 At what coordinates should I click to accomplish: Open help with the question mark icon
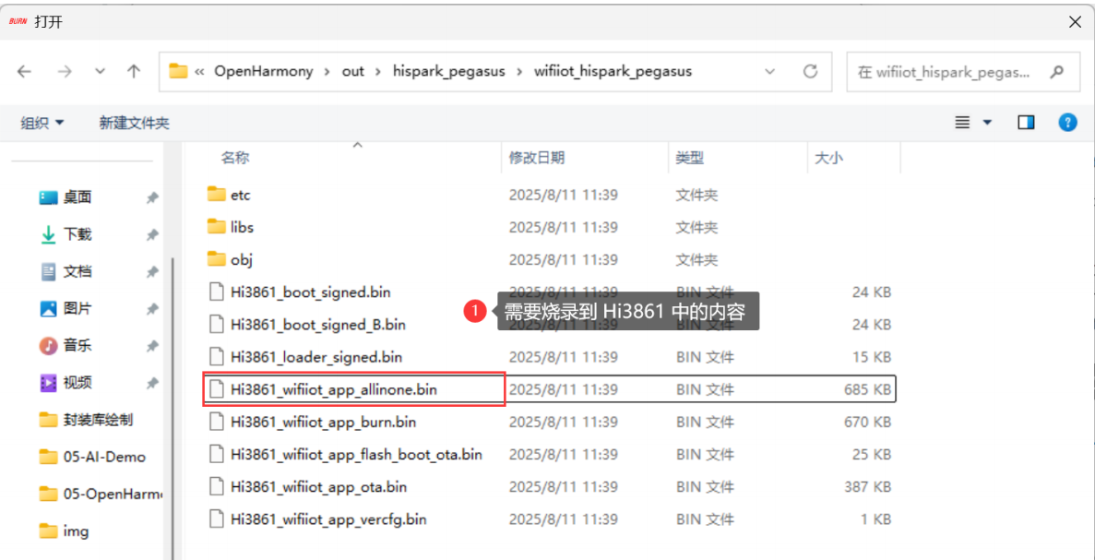(x=1067, y=123)
